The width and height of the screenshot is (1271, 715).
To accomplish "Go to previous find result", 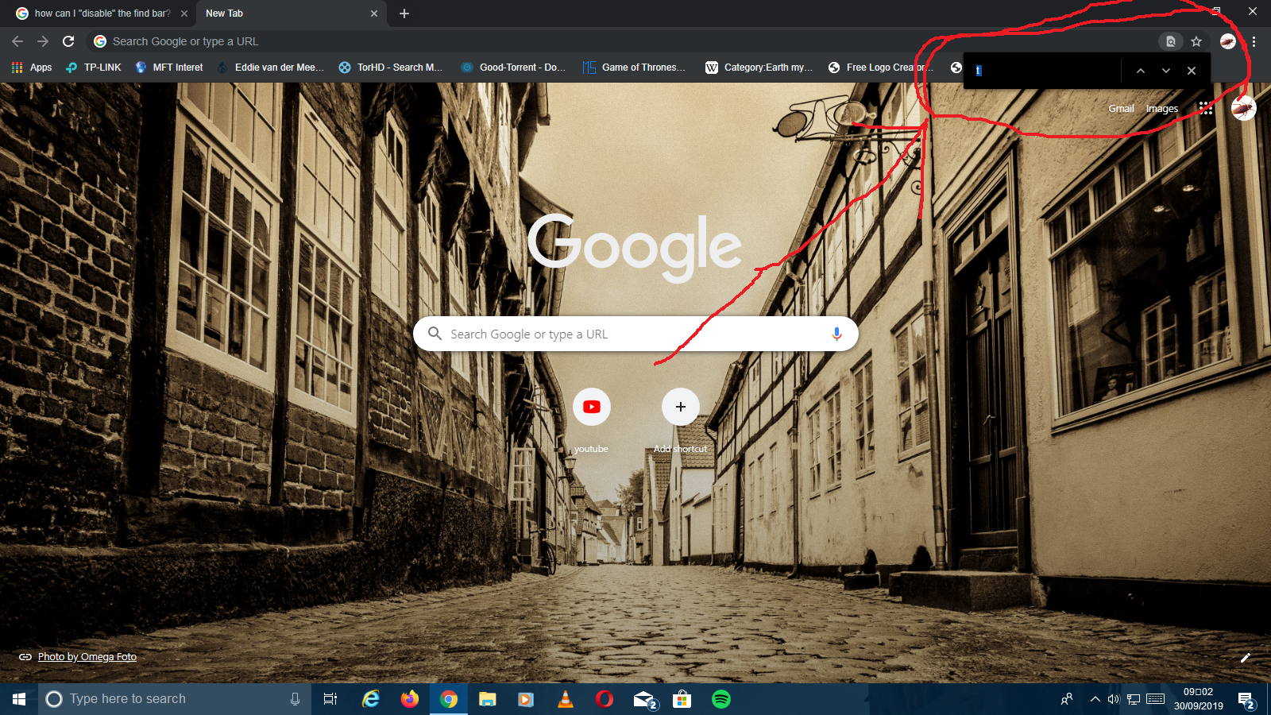I will (1141, 71).
